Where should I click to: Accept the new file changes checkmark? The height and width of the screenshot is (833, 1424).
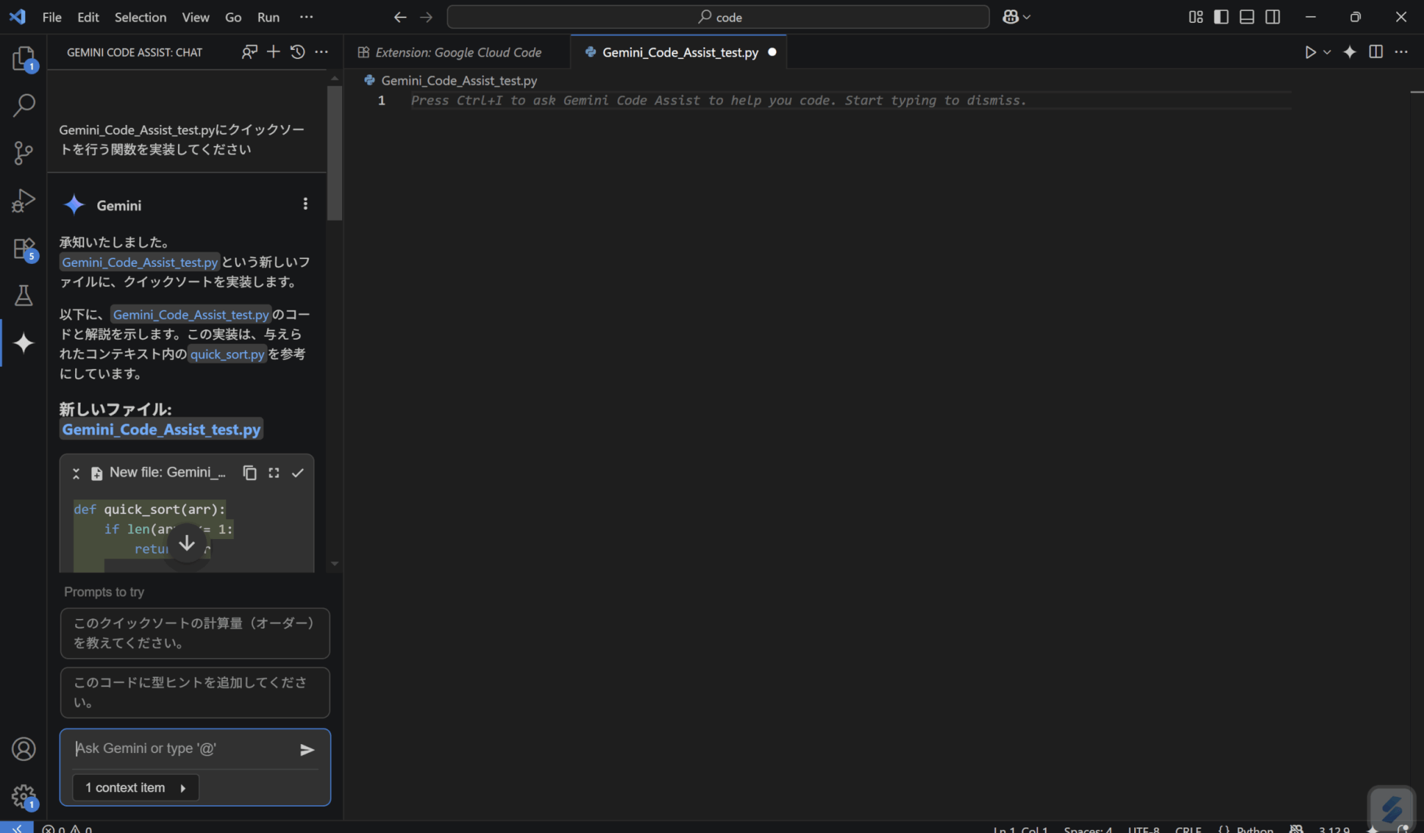coord(298,472)
